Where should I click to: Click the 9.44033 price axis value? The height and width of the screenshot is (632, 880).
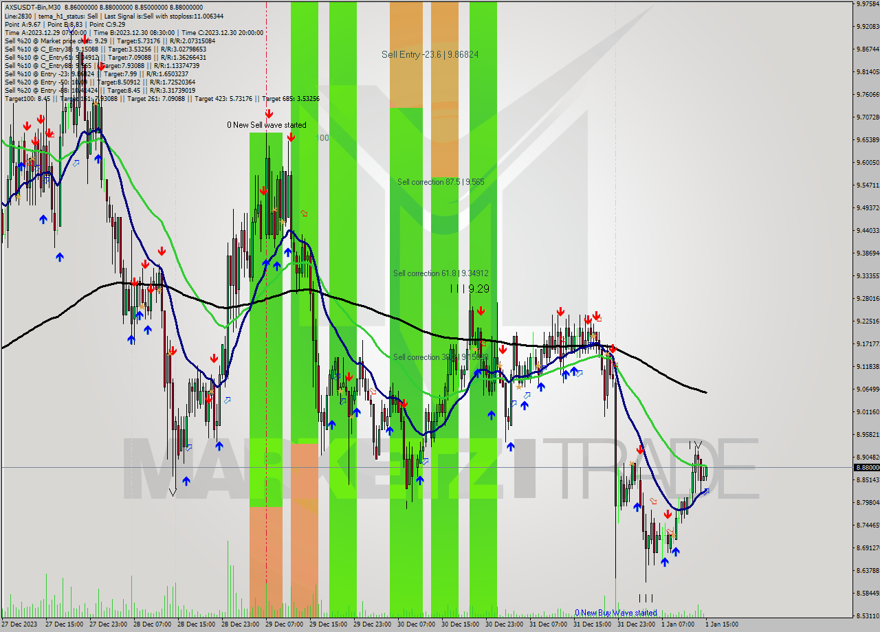tap(868, 230)
